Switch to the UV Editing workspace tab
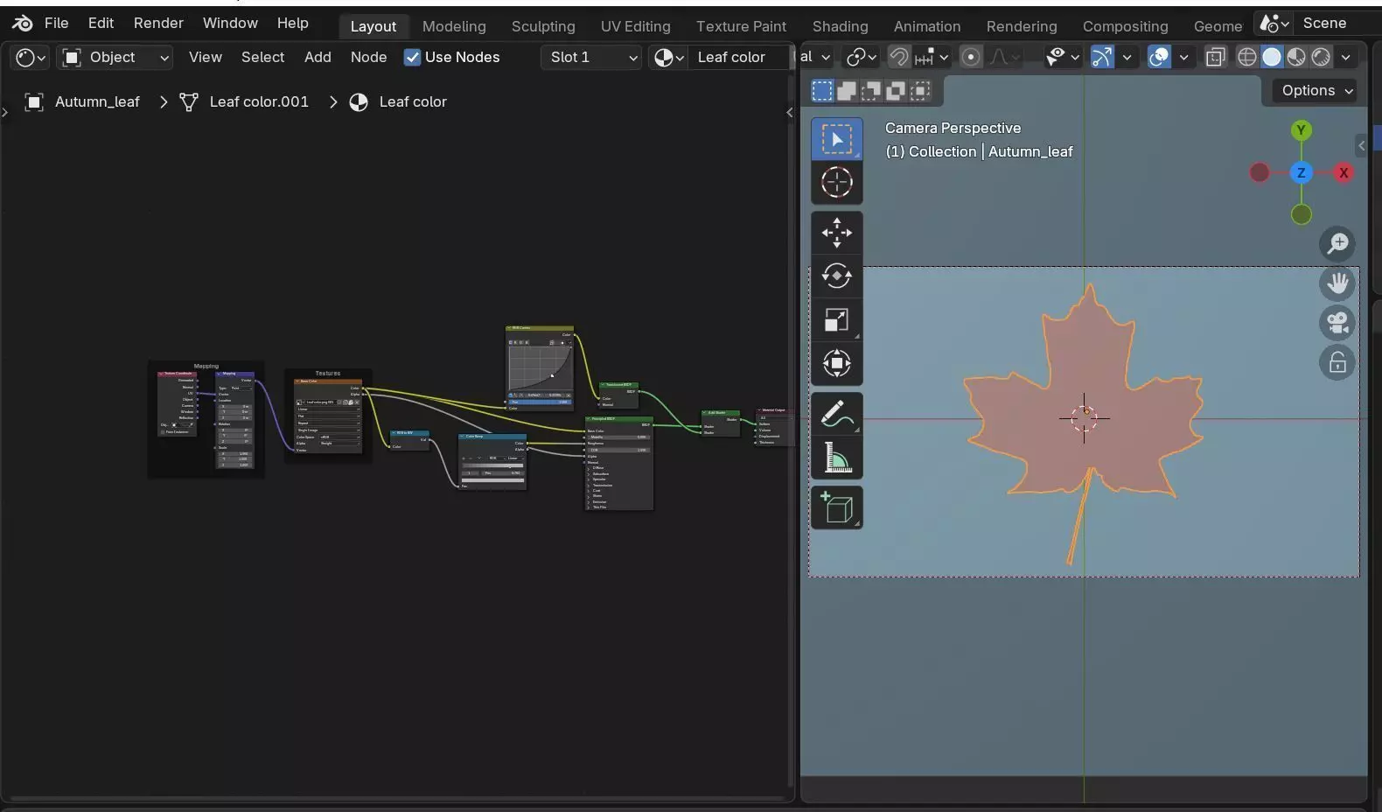 (635, 26)
